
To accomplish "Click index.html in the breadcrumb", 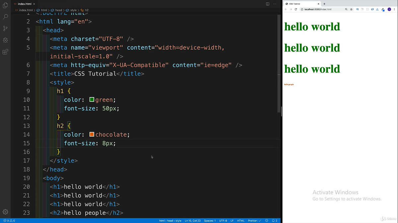I will 26,10.
